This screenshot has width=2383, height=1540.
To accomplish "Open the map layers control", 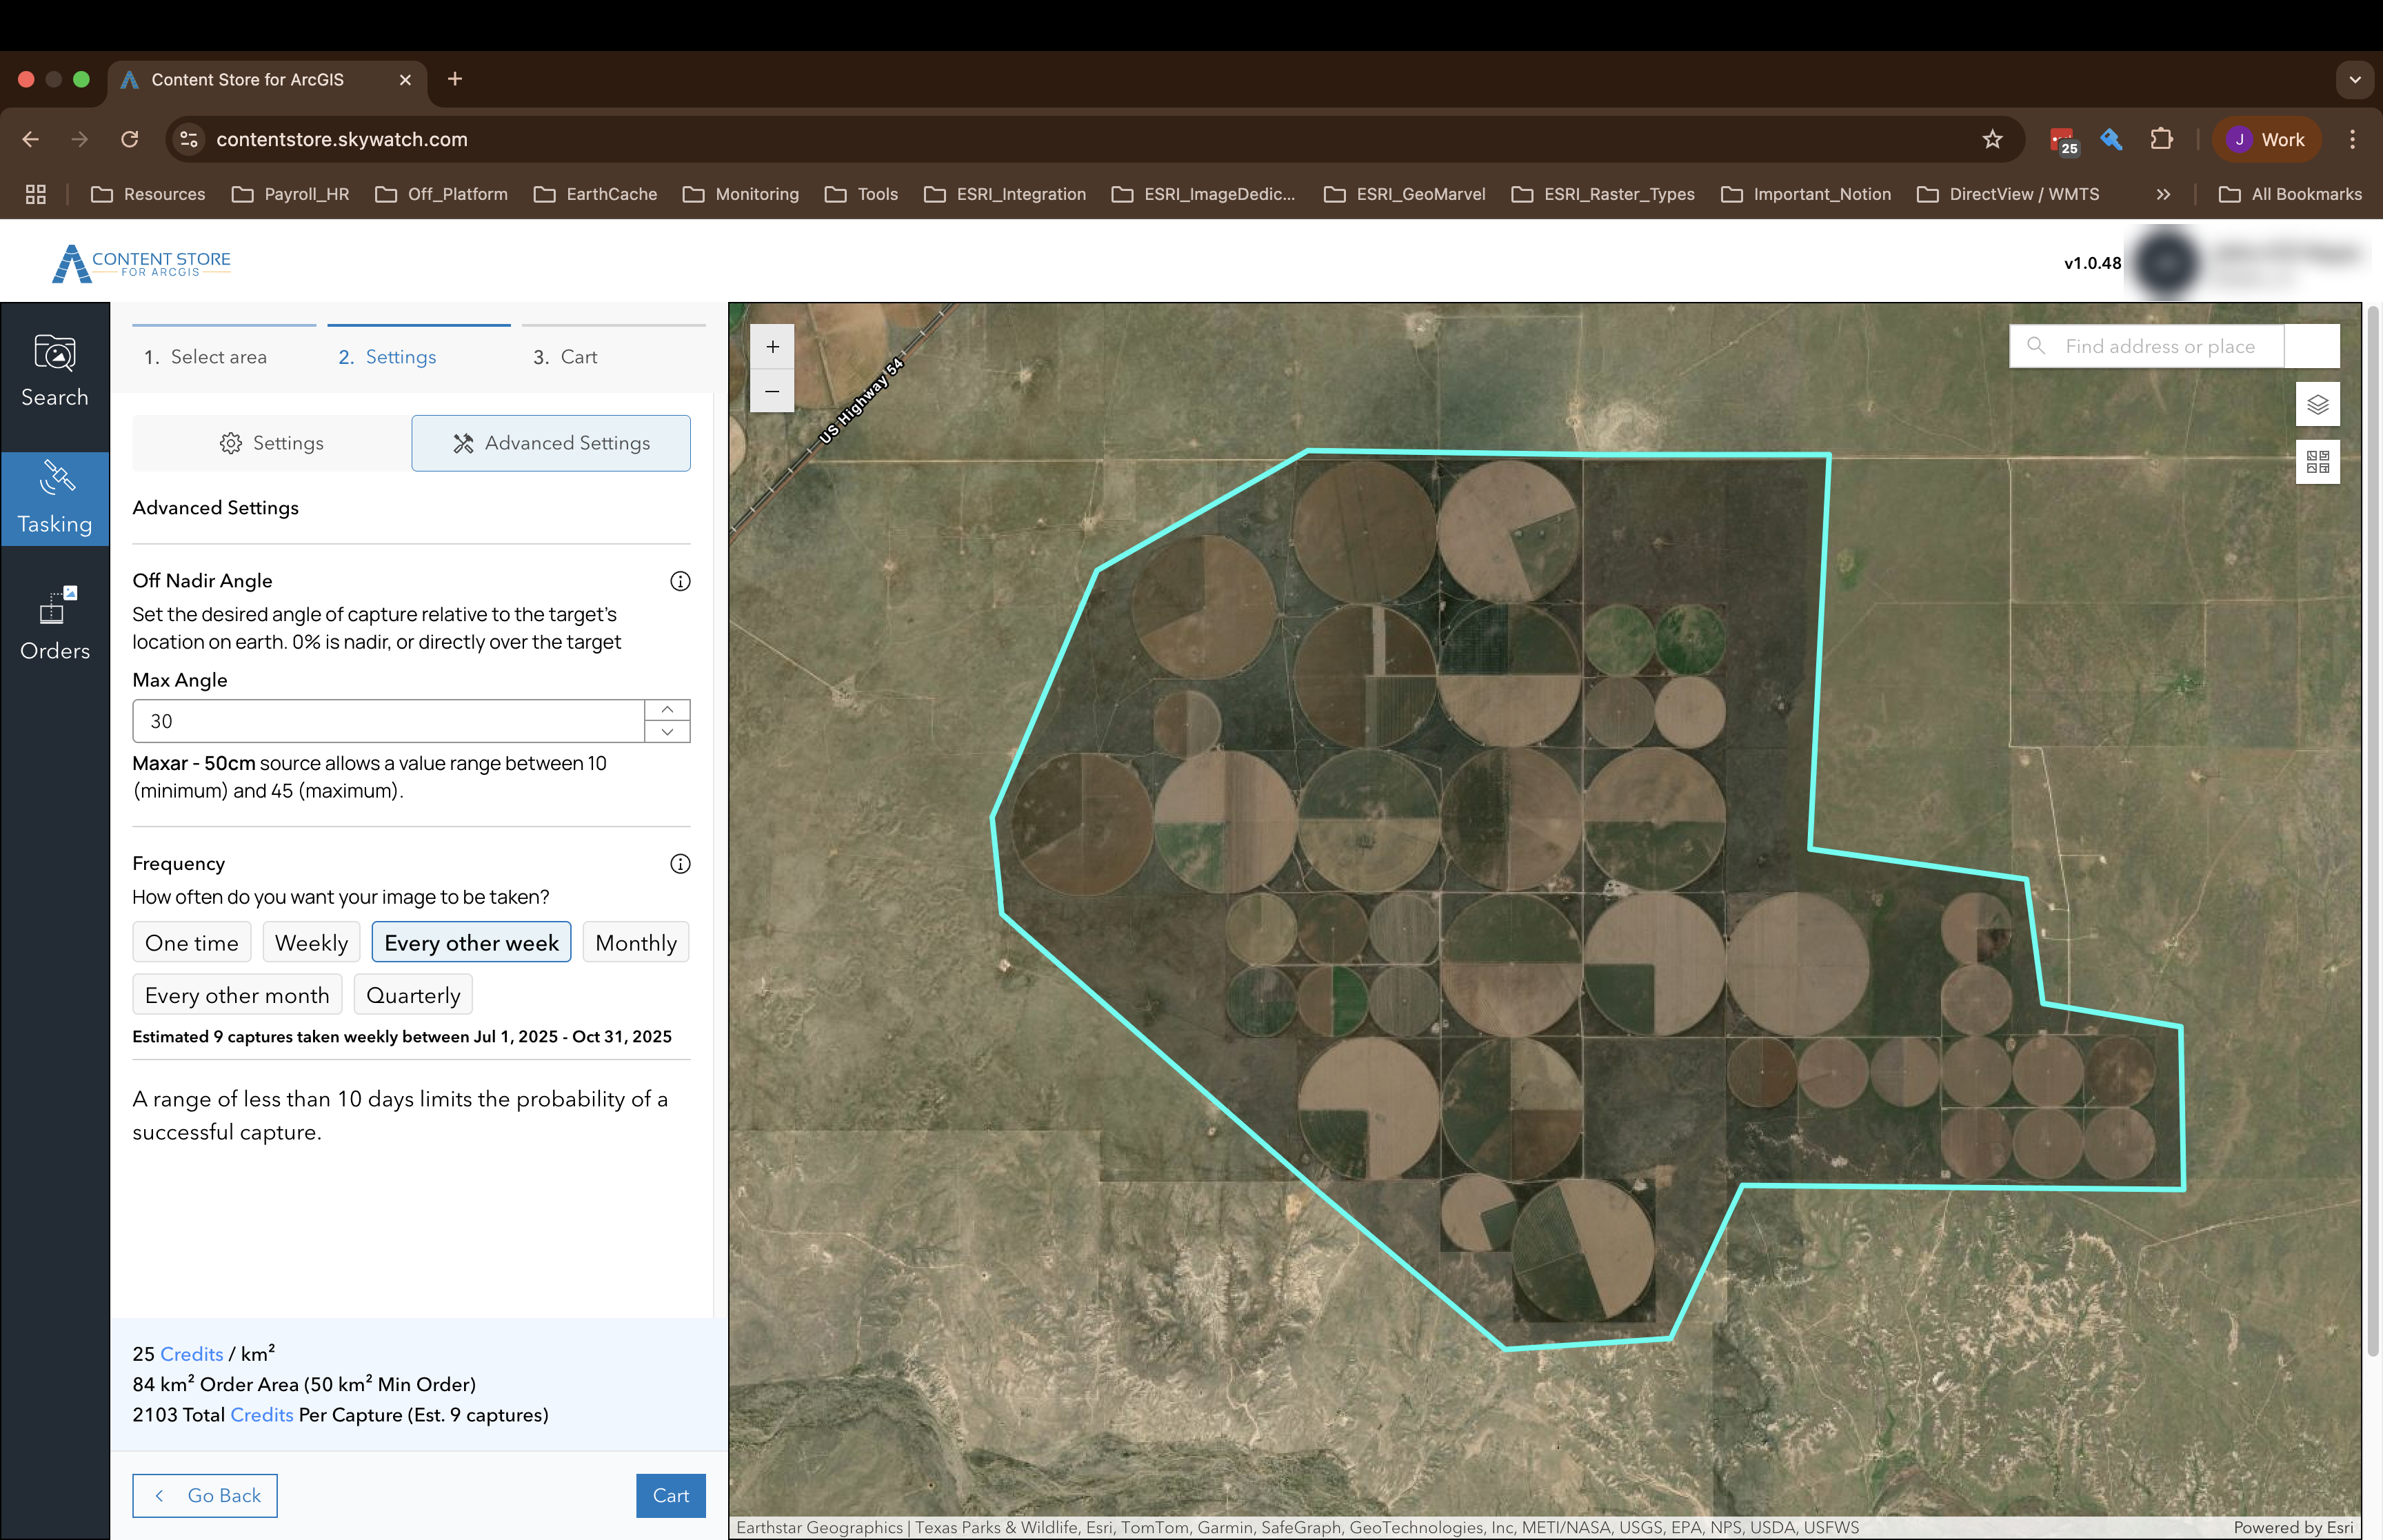I will [x=2318, y=404].
